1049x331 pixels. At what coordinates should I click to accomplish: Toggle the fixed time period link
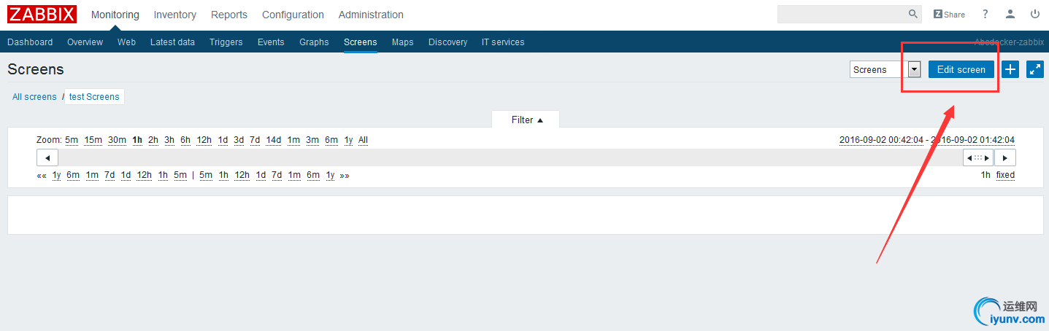[x=1005, y=175]
